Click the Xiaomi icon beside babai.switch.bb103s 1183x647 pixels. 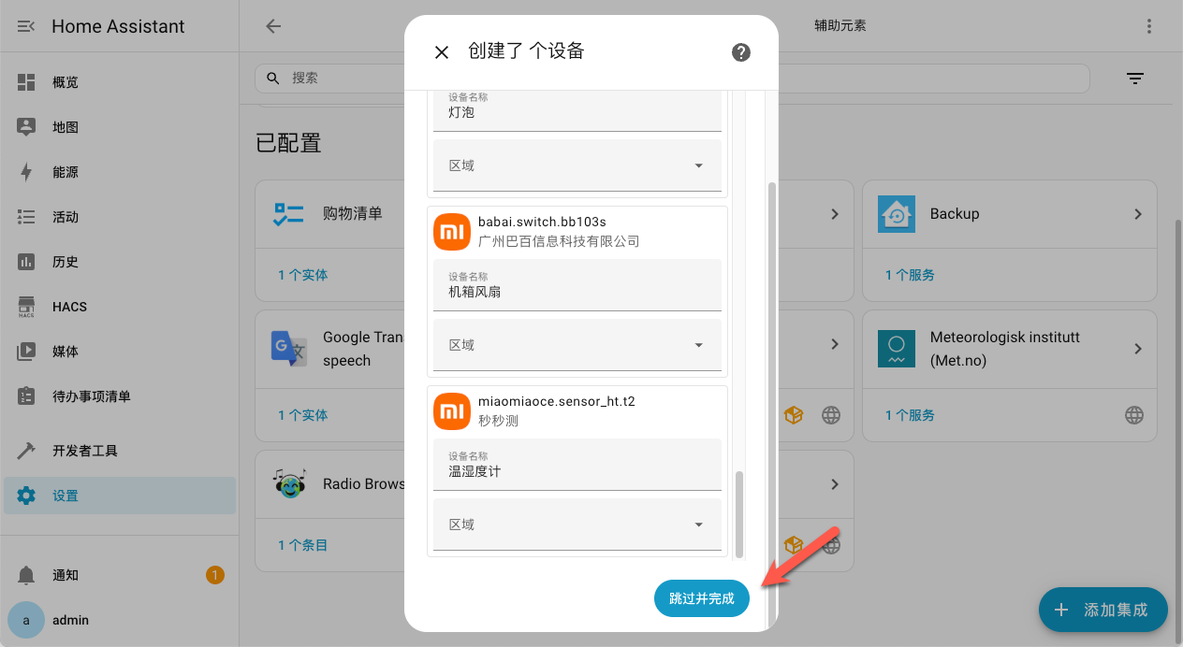(451, 231)
